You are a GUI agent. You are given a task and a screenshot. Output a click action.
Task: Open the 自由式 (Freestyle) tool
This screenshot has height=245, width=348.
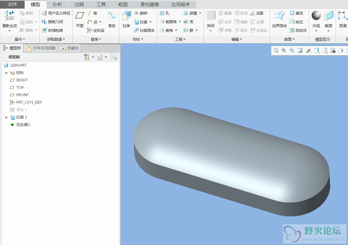(298, 30)
